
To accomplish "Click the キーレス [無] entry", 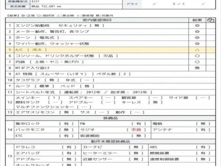I will (142, 102).
